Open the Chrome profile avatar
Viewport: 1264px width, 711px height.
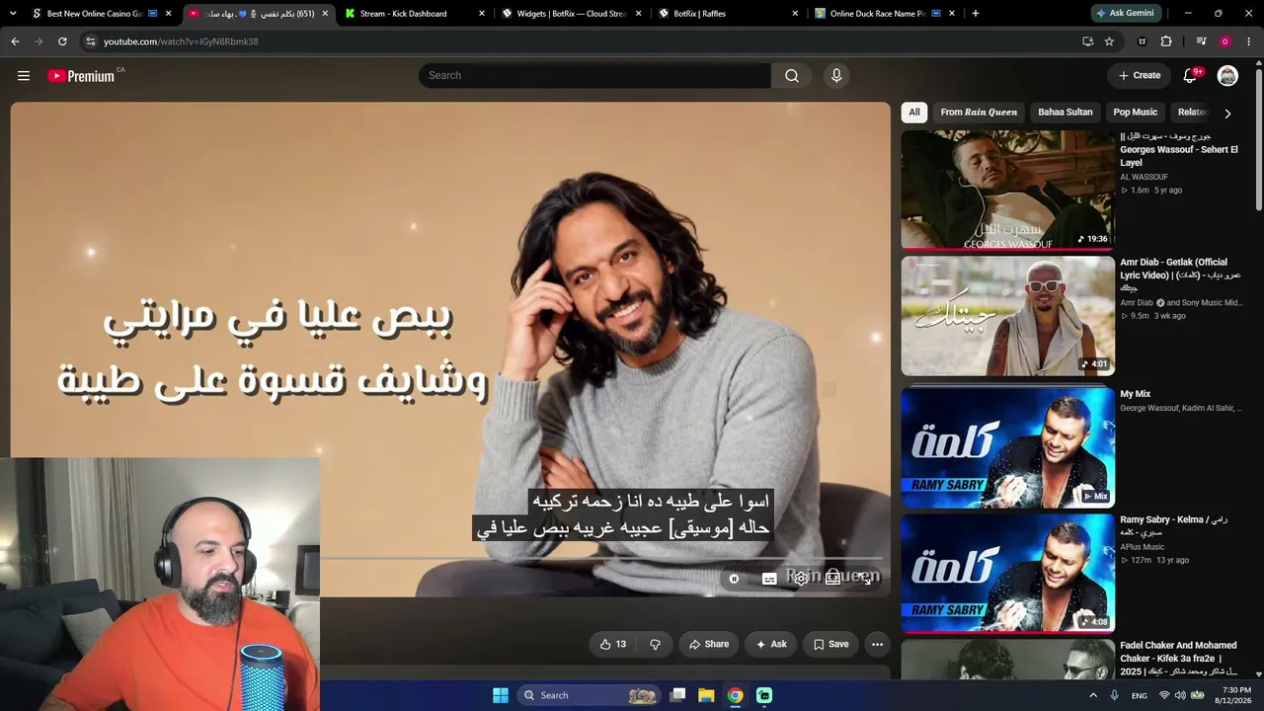click(1224, 41)
